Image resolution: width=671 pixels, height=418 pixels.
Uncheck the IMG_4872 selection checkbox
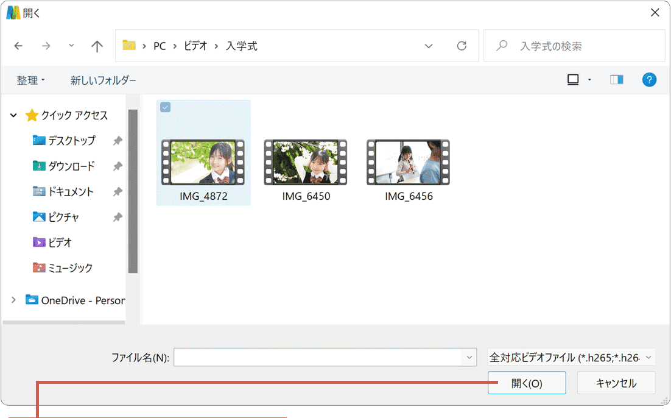coord(165,108)
